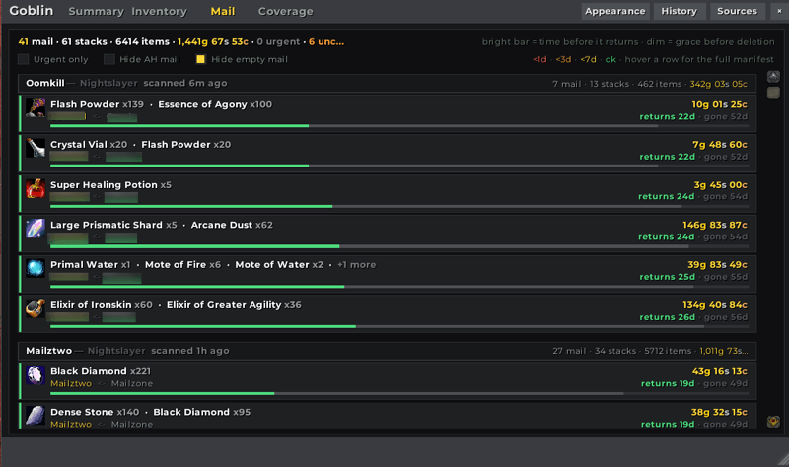Click Mote of Fire x6 text
The height and width of the screenshot is (467, 789).
tap(182, 265)
